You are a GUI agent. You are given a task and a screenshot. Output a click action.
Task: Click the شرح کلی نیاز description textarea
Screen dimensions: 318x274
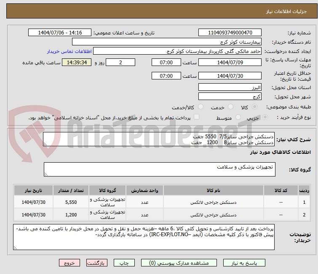pyautogui.click(x=159, y=139)
